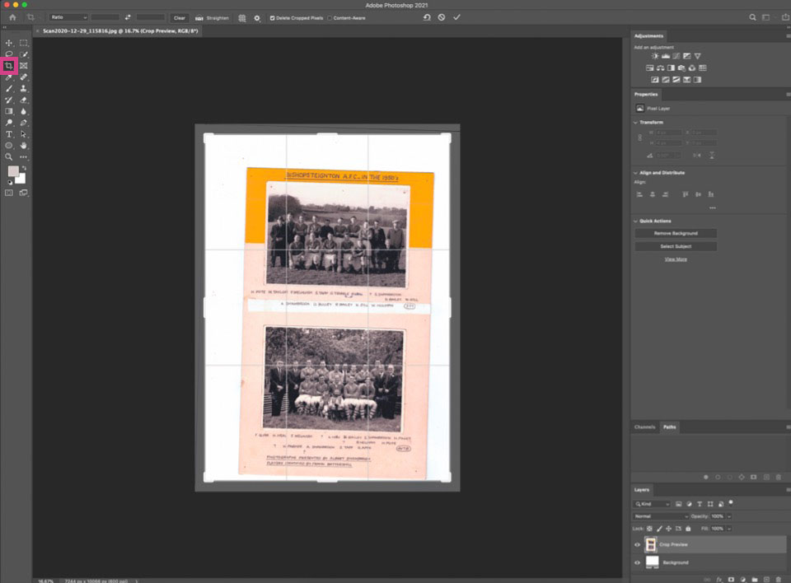Image resolution: width=791 pixels, height=583 pixels.
Task: Add a Levels adjustment
Action: tap(666, 56)
